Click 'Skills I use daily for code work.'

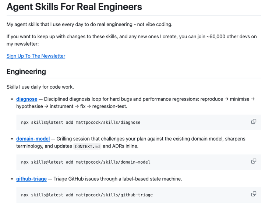coord(40,87)
